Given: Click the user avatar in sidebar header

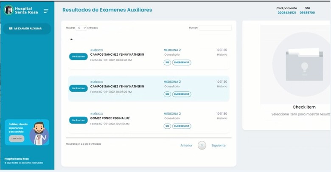Looking at the screenshot, I should pyautogui.click(x=8, y=11).
